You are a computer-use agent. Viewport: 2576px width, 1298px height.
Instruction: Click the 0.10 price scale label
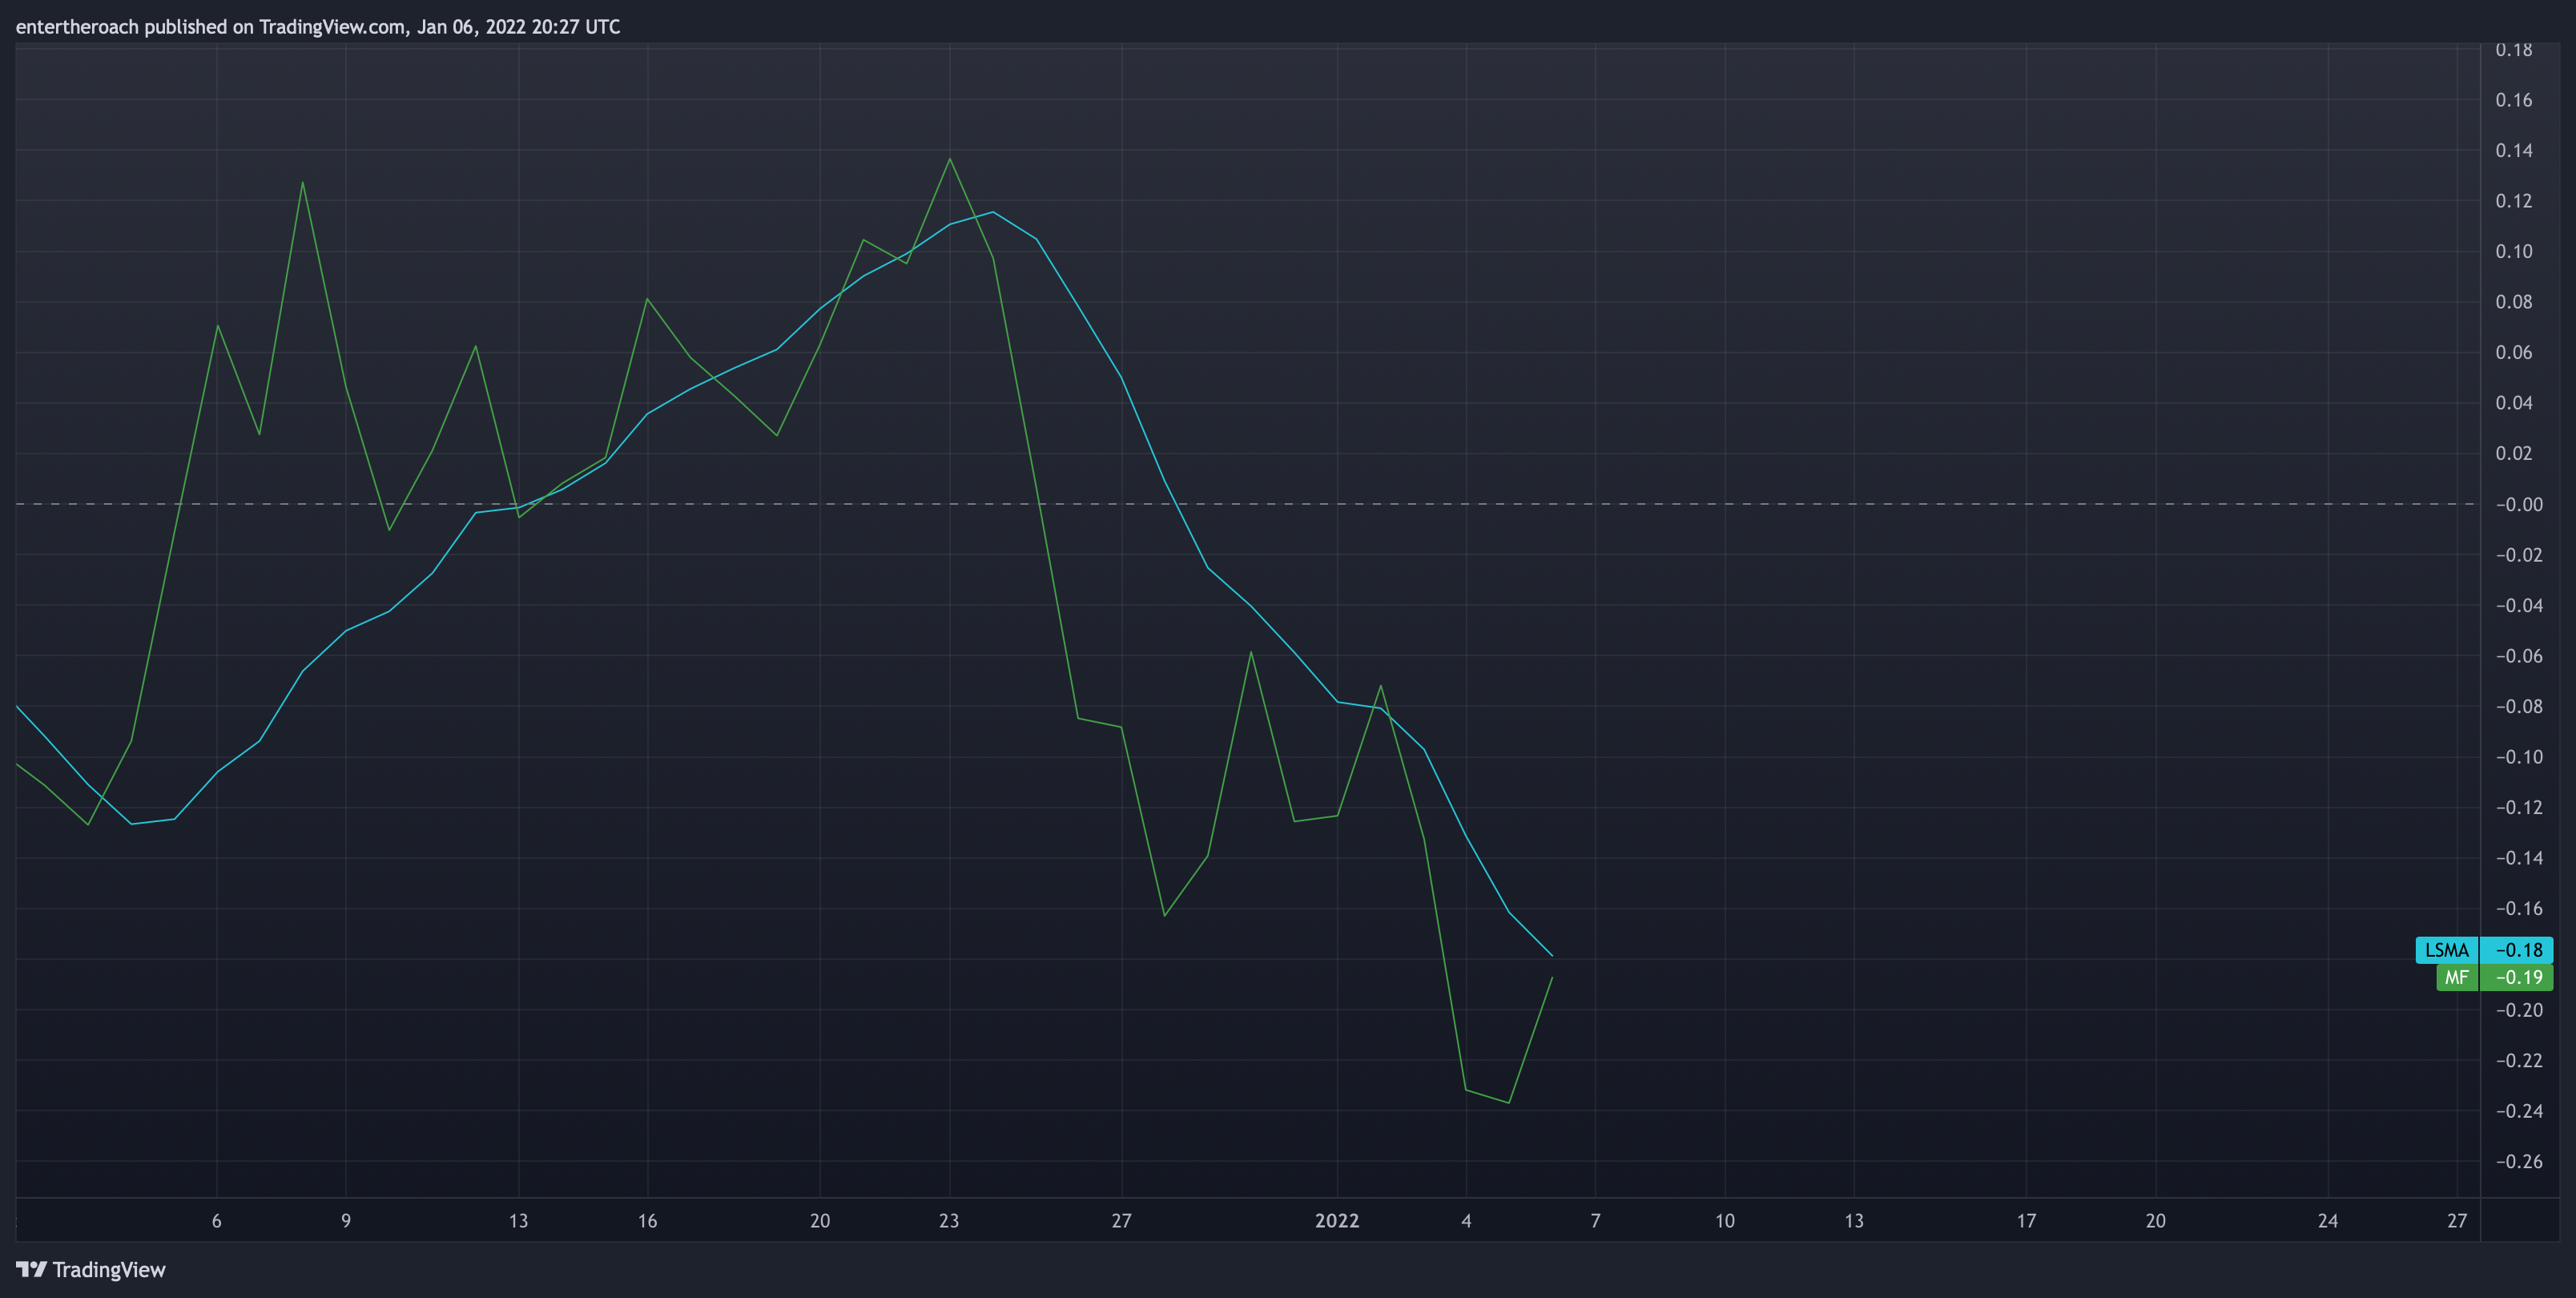pos(2513,251)
